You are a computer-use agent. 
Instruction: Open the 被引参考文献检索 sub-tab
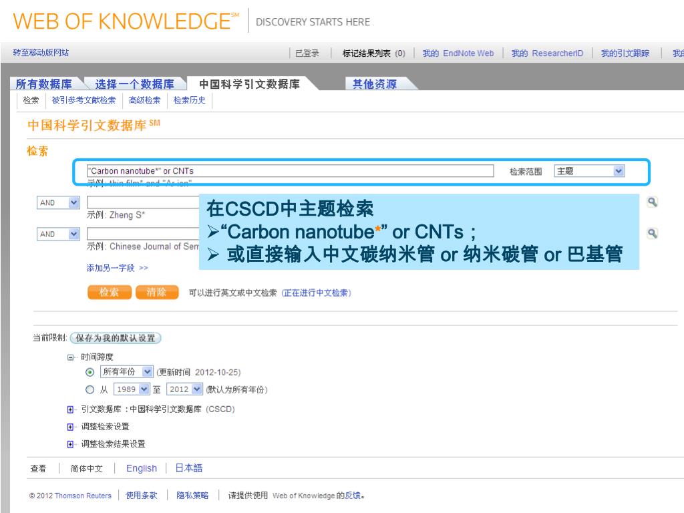[x=83, y=100]
